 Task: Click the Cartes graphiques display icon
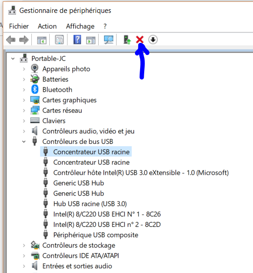tap(35, 100)
